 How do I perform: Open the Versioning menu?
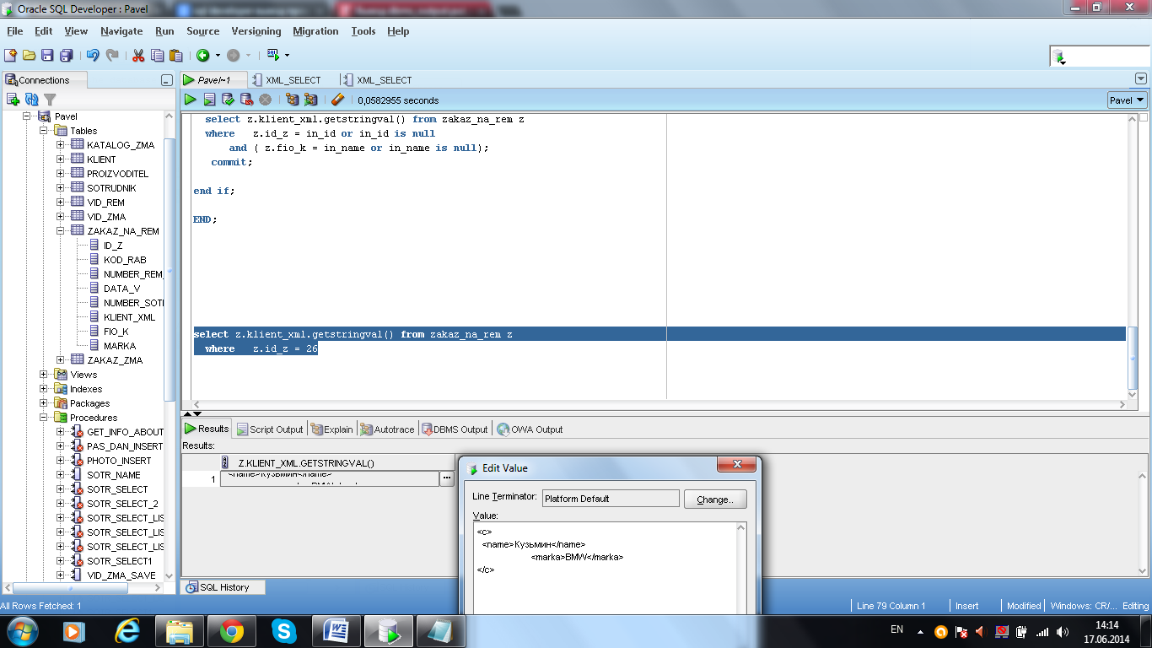(x=256, y=31)
